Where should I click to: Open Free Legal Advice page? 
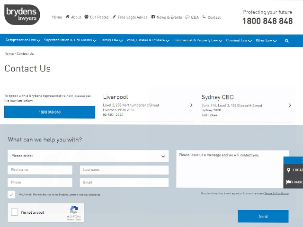click(133, 17)
